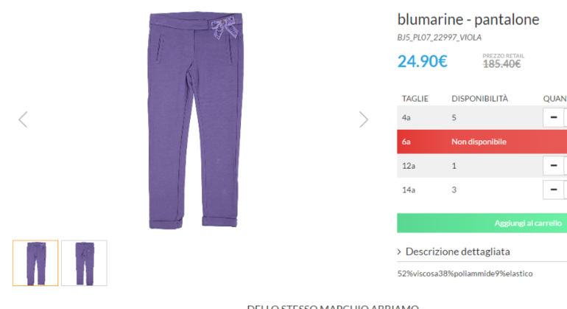Decrease quantity for size 4a
Screen dimensions: 567x309
click(553, 117)
